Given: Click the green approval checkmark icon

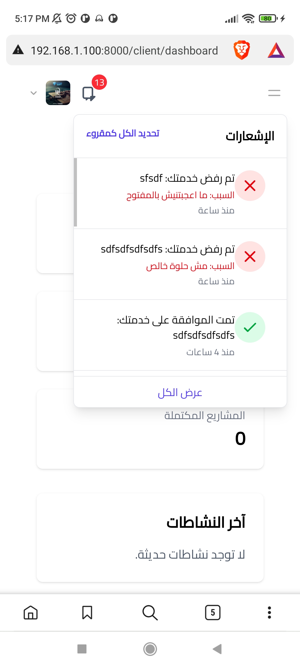Looking at the screenshot, I should pyautogui.click(x=250, y=327).
